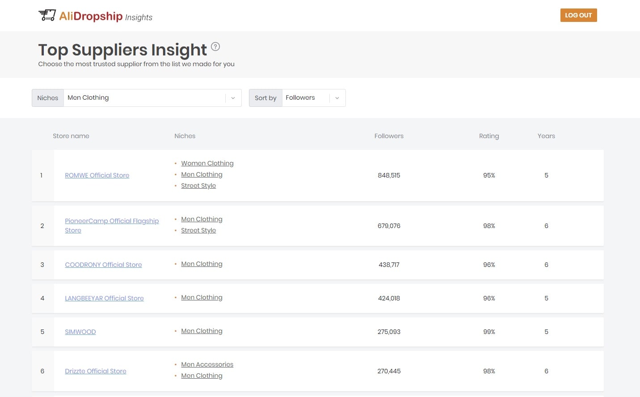Select Women Clothing niche under ROMWE
This screenshot has height=397, width=640.
(x=207, y=163)
